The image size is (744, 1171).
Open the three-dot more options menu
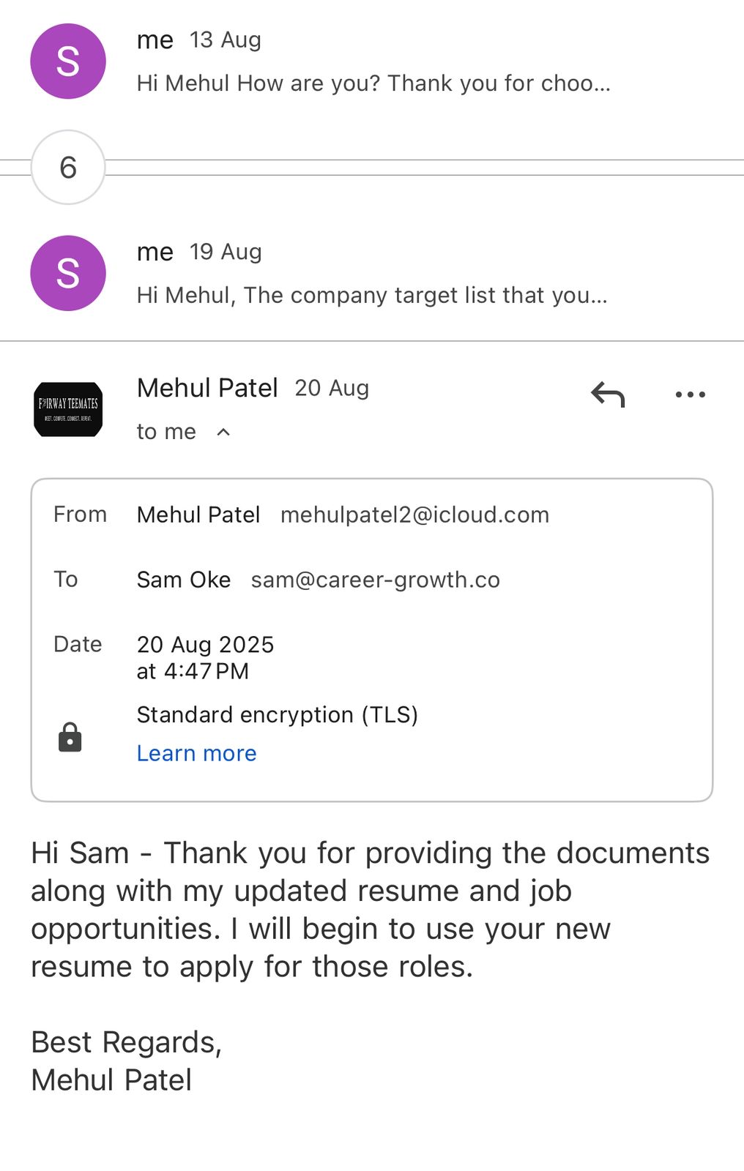[x=690, y=394]
